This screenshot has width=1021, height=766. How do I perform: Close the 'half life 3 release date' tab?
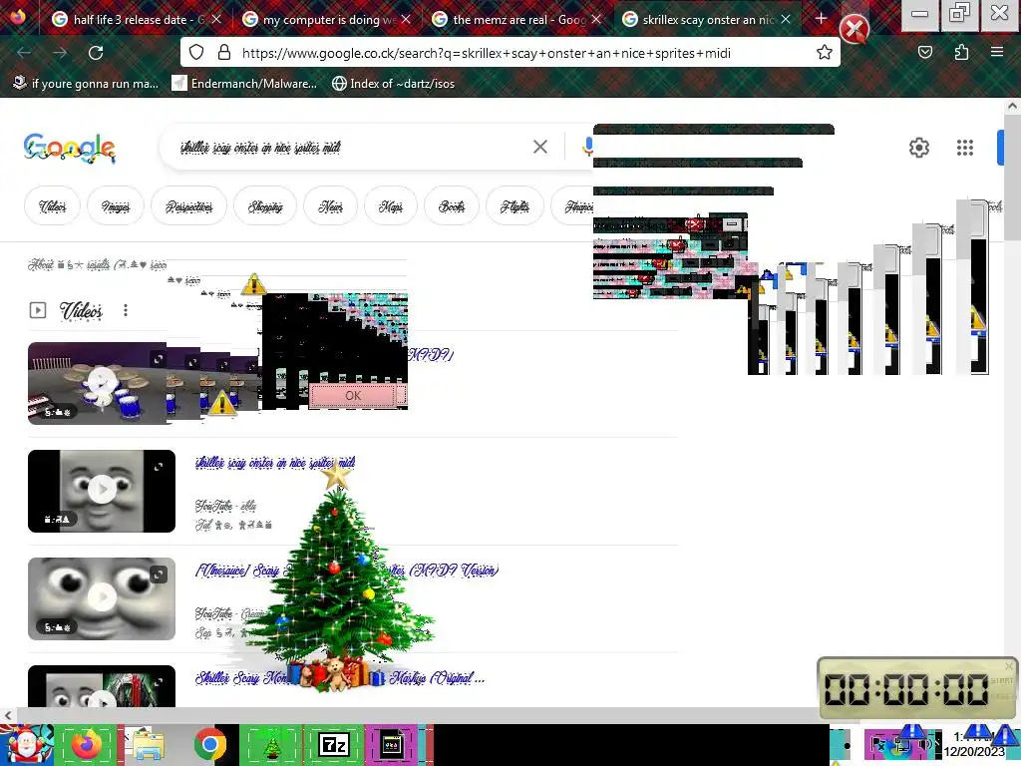pyautogui.click(x=216, y=20)
